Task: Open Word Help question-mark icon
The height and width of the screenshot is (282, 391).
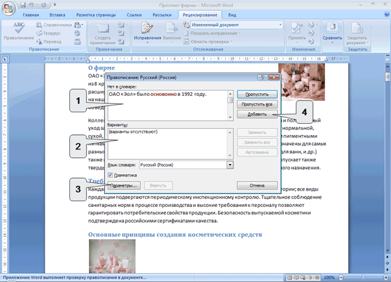Action: [387, 15]
